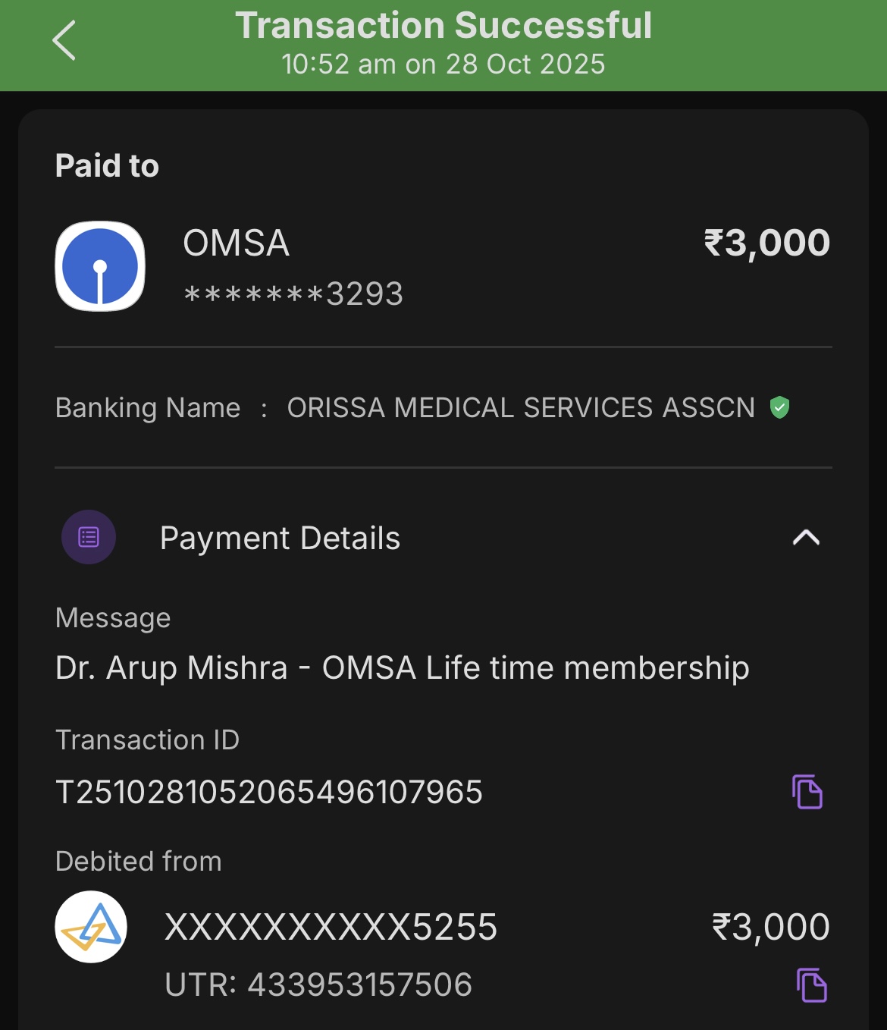887x1030 pixels.
Task: Tap the debited account XXXXXXXXXX5255
Action: coord(331,927)
